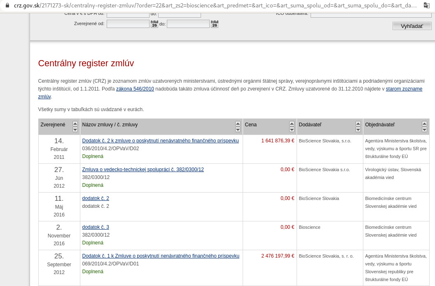This screenshot has width=435, height=286.
Task: Sort Zverejnené column descending
Action: 75,130
